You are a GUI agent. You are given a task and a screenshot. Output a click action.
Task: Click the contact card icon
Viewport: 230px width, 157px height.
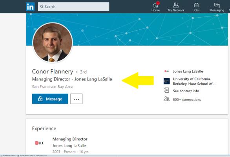[167, 90]
